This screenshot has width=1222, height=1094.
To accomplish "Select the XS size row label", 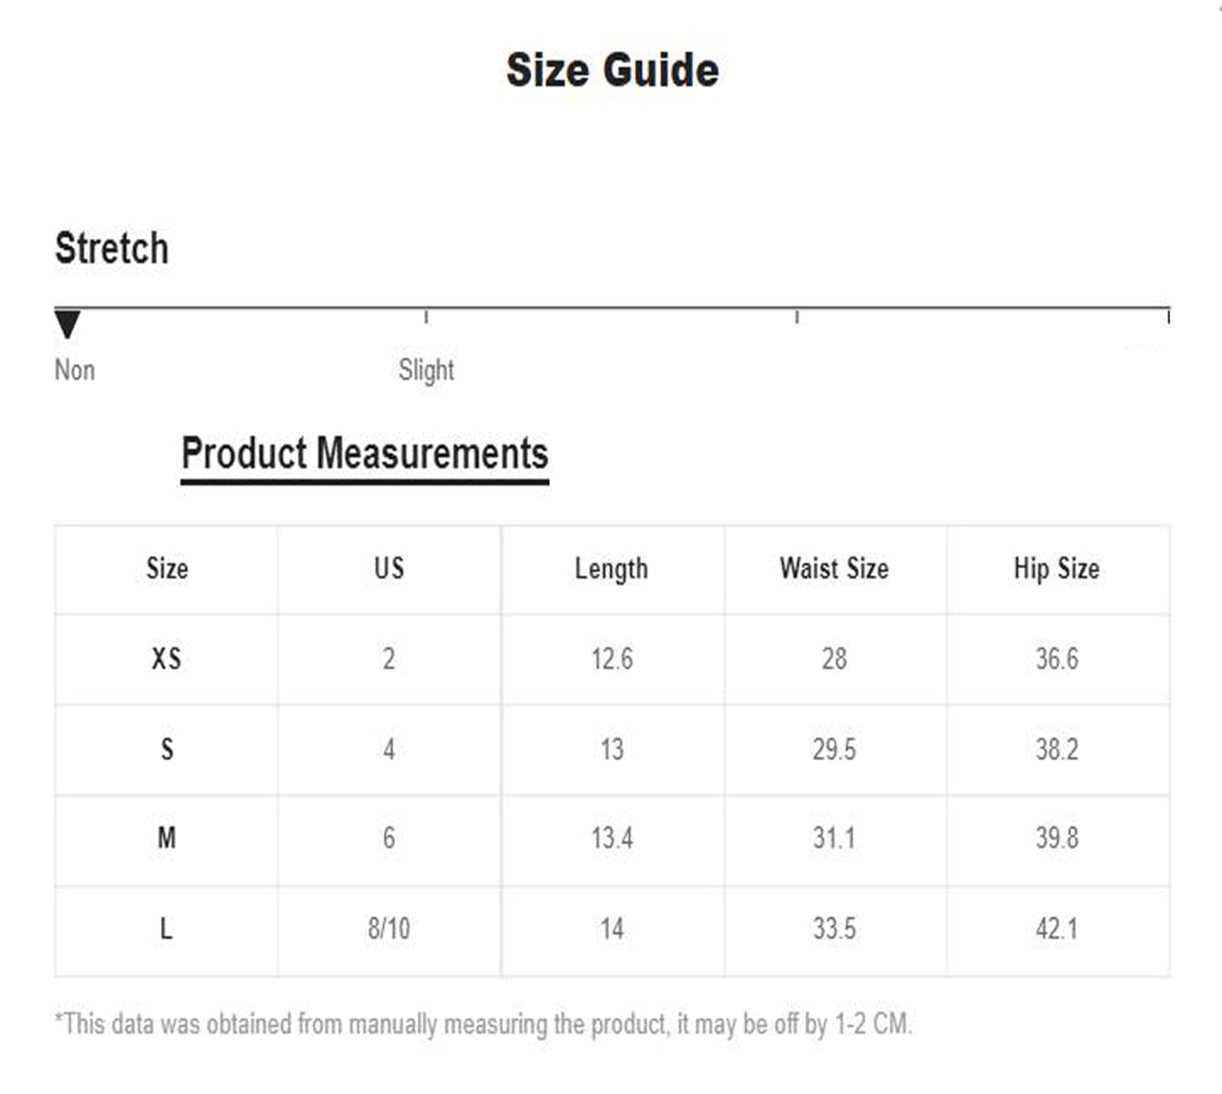I will [x=167, y=658].
